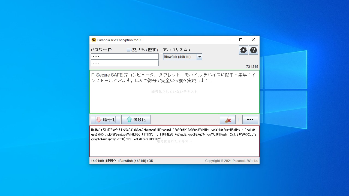Click into the unencrypted text area
Viewport: 349px width, 196px height.
[x=174, y=92]
